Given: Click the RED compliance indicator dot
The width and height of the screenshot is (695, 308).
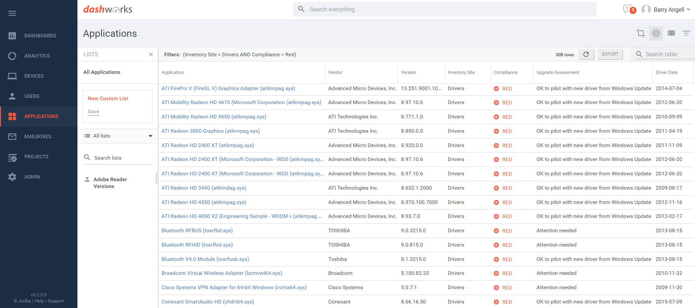Looking at the screenshot, I should point(496,88).
